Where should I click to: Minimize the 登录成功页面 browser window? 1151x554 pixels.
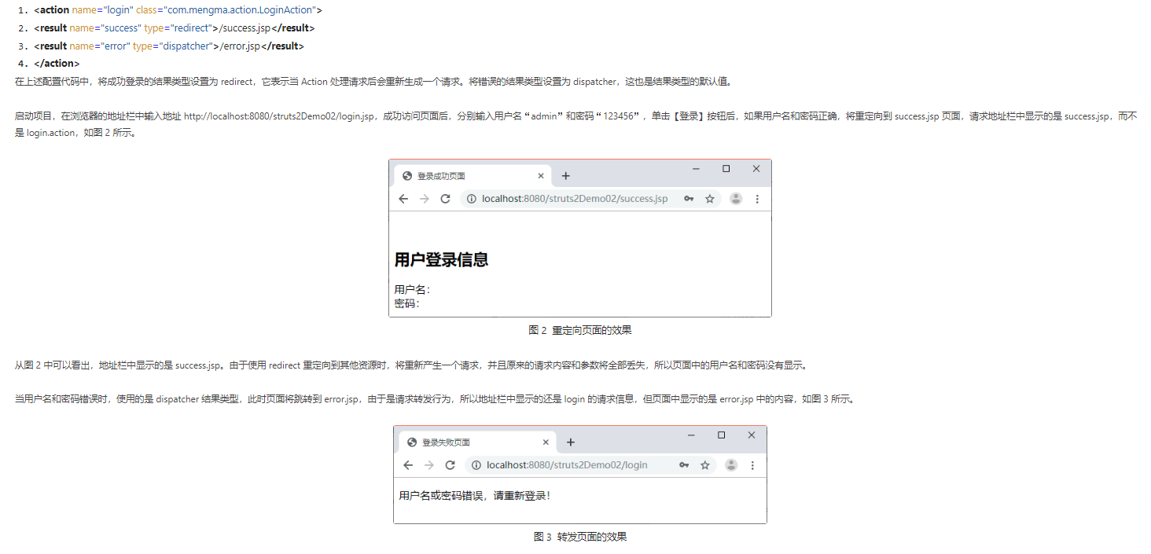click(697, 169)
